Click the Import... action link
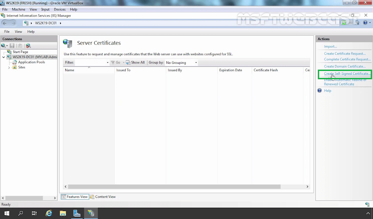Screen dimensions: 373x219 (x=330, y=46)
